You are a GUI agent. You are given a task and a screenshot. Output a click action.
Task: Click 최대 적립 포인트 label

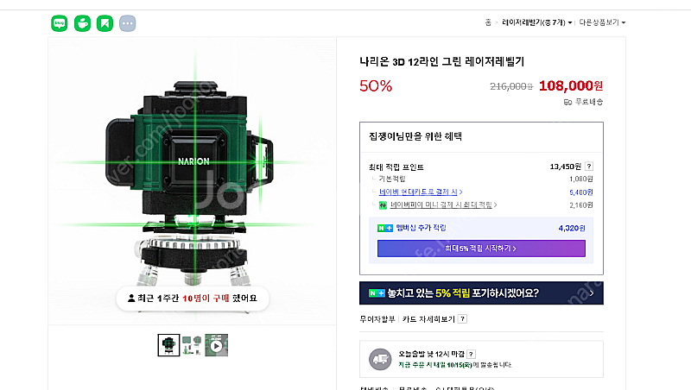point(396,167)
